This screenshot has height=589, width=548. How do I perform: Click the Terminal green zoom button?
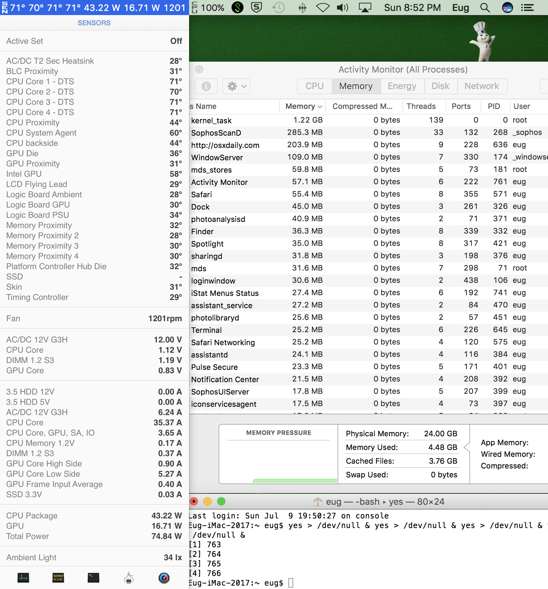221,502
